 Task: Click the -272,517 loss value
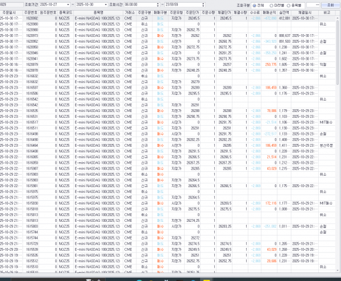click(x=270, y=134)
